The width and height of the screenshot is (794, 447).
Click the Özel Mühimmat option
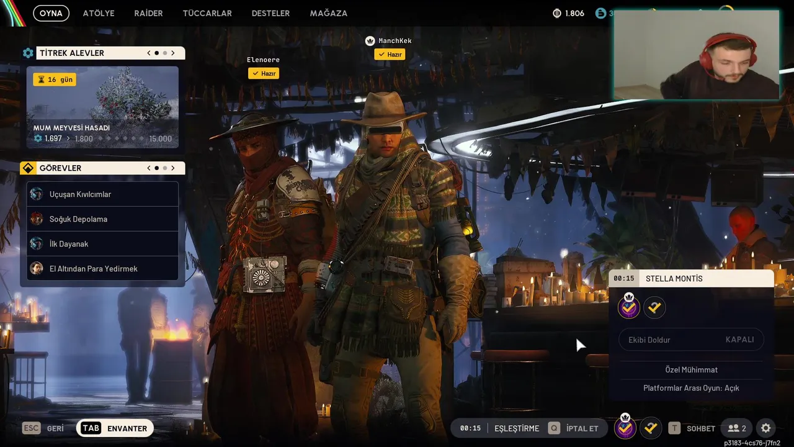pos(691,369)
